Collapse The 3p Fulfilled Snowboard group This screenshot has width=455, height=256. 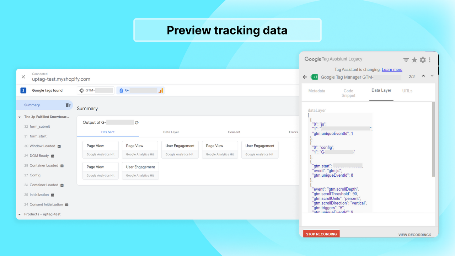coord(20,117)
